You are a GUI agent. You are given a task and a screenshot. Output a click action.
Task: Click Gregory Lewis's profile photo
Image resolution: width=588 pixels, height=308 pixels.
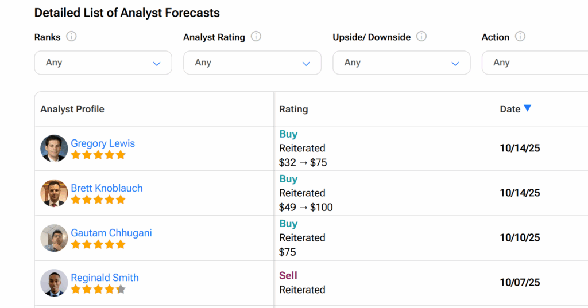click(54, 149)
